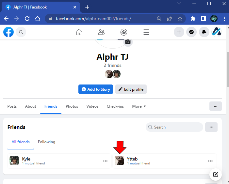Switch to the Photos tab
Viewport: 229px width, 184px height.
pyautogui.click(x=72, y=106)
